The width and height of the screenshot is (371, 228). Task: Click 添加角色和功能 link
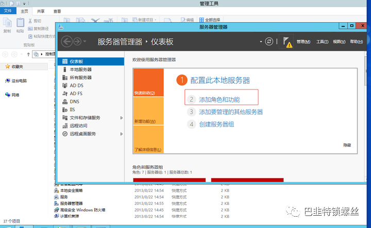point(220,100)
